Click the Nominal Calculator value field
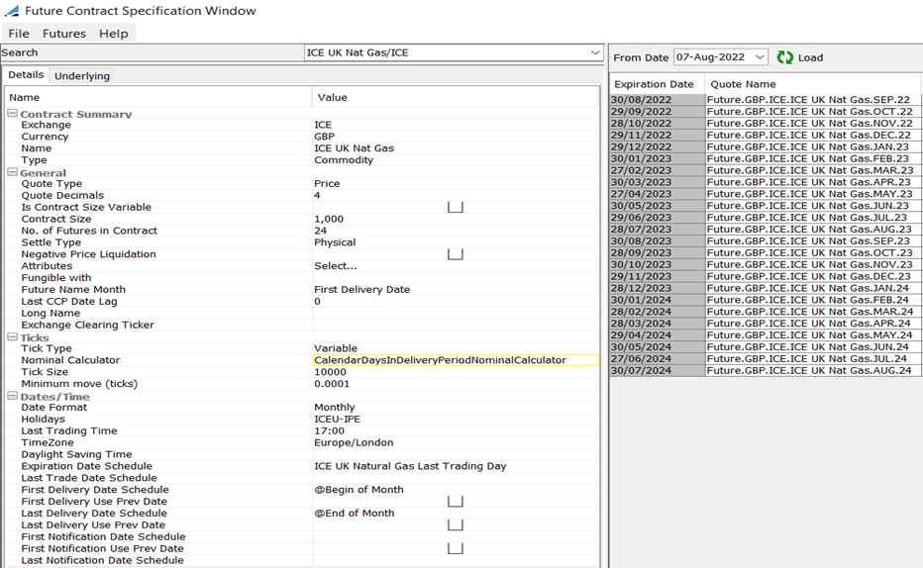The width and height of the screenshot is (923, 568). (456, 360)
